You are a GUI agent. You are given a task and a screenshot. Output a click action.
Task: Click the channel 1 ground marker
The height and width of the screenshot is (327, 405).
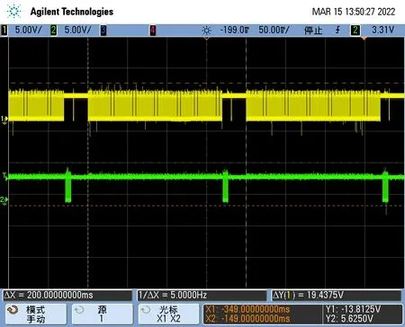pos(4,119)
